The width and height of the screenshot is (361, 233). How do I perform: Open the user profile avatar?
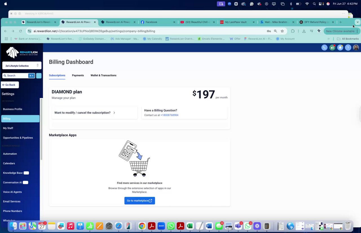[x=356, y=48]
